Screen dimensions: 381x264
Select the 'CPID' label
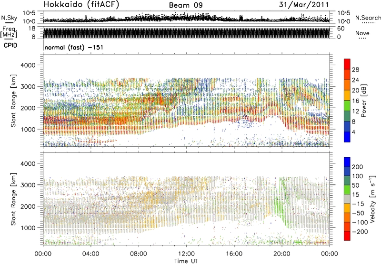coord(10,45)
